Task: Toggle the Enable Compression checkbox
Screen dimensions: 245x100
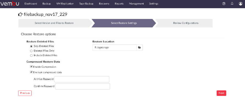Action: click(31, 66)
